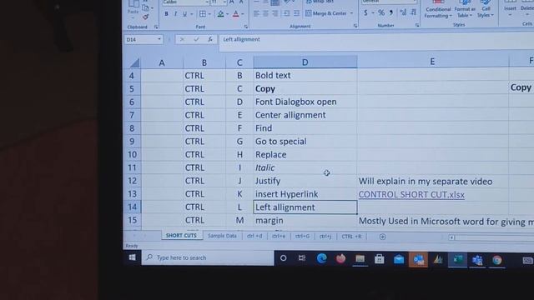Open Font group dialog launcher
Image resolution: width=534 pixels, height=300 pixels.
tap(245, 27)
